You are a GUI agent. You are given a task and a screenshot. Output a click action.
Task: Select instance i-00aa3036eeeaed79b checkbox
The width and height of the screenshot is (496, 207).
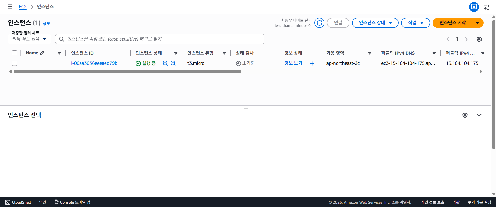tap(14, 63)
